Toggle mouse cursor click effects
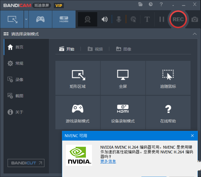201x177 pixels. click(133, 19)
